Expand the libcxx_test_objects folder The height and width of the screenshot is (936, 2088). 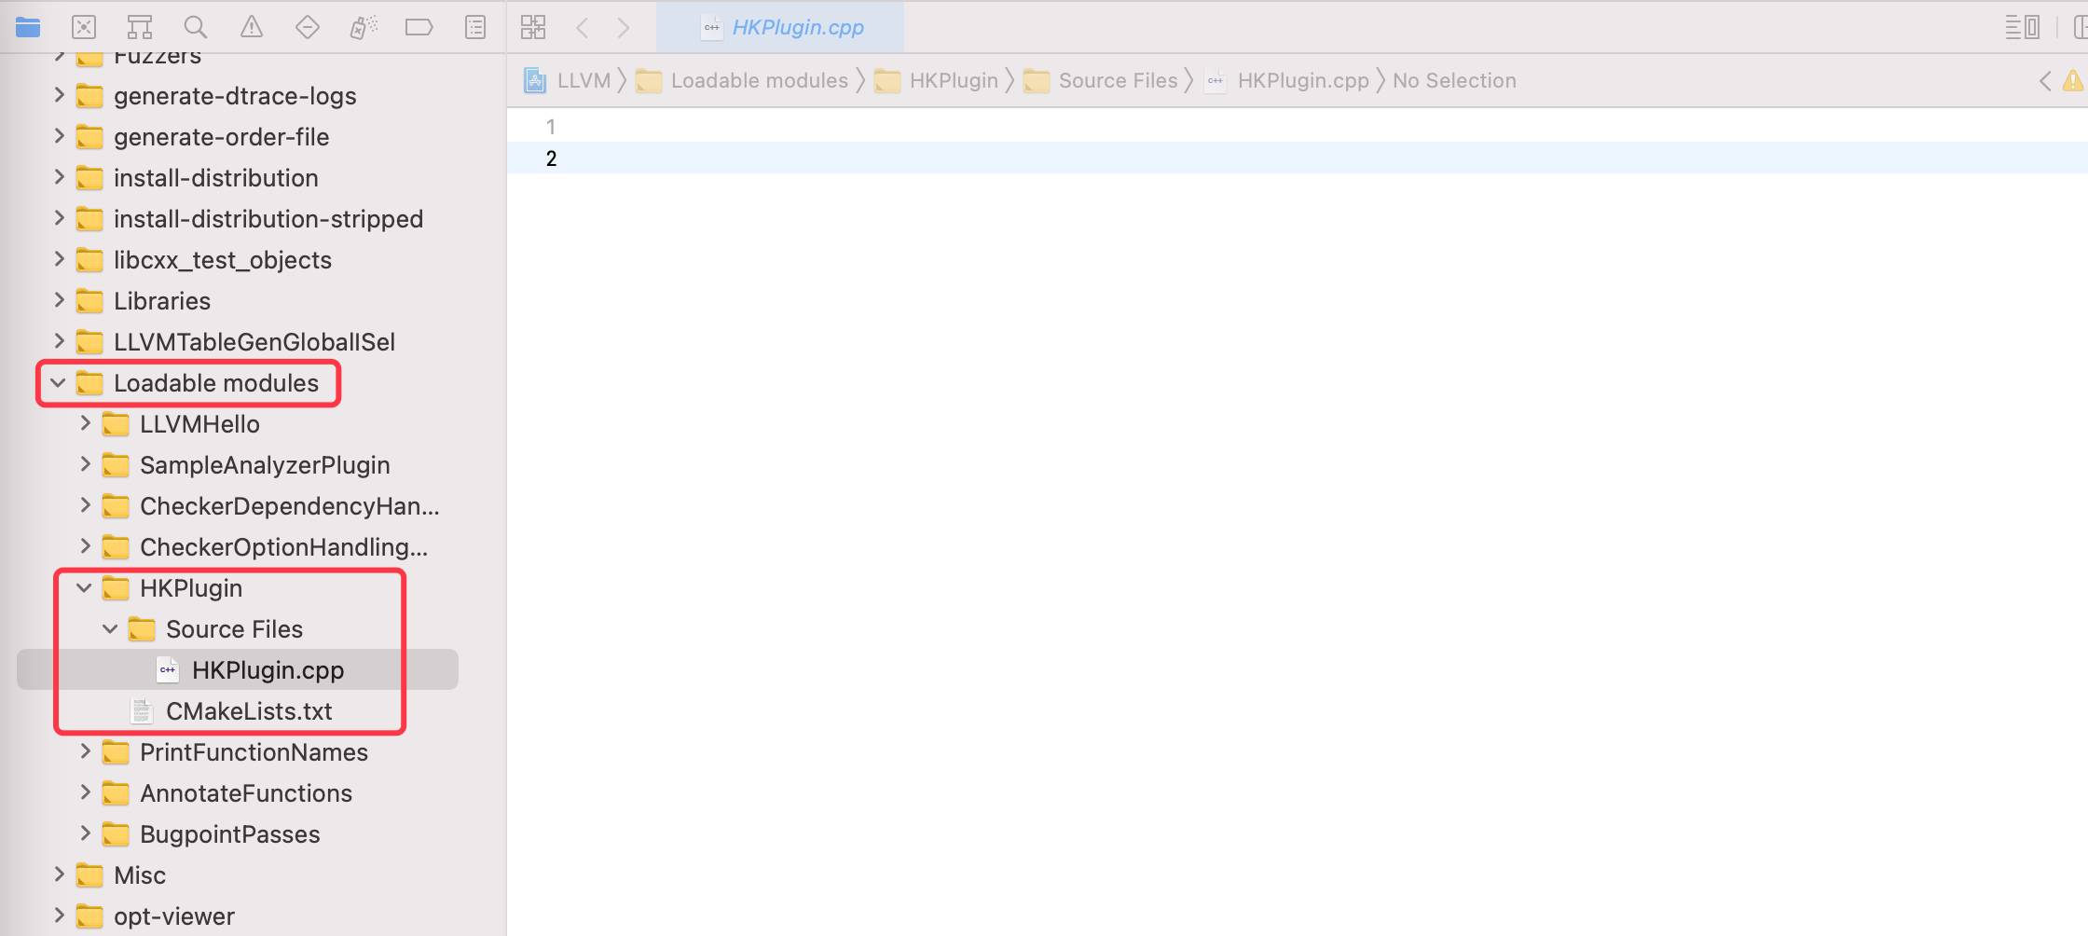pyautogui.click(x=60, y=259)
